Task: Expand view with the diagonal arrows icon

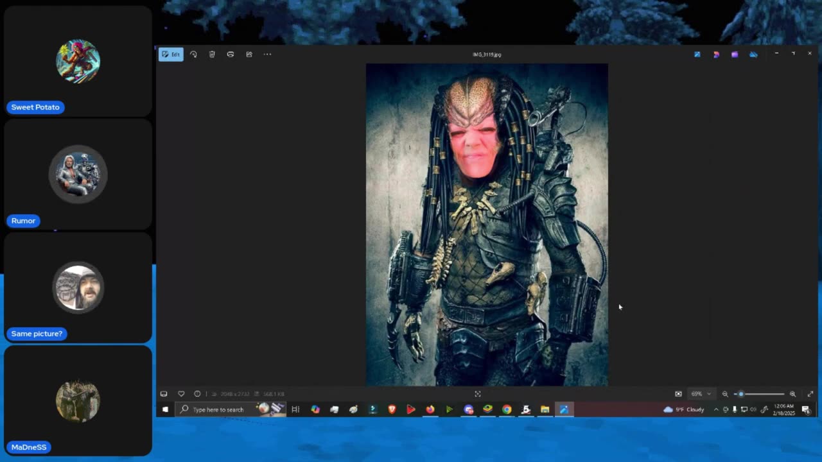Action: pyautogui.click(x=810, y=394)
